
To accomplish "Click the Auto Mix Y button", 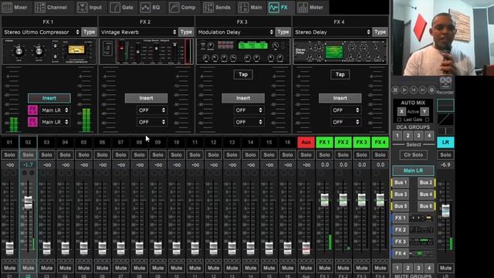I will point(425,111).
